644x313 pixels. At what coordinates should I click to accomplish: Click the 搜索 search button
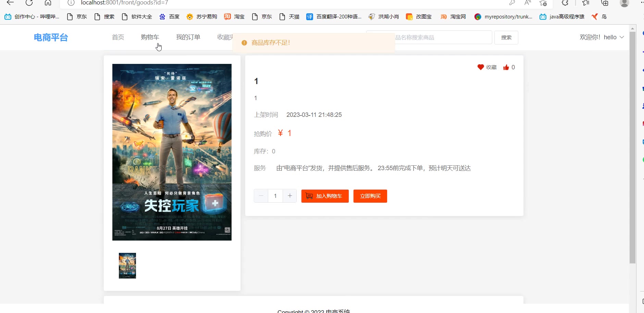[x=506, y=38]
